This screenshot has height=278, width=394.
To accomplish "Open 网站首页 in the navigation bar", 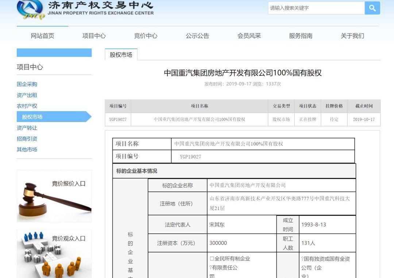I will (42, 36).
